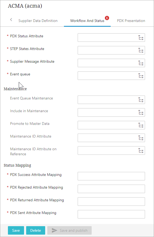The image size is (154, 237).
Task: Click the Save button
Action: tap(16, 230)
